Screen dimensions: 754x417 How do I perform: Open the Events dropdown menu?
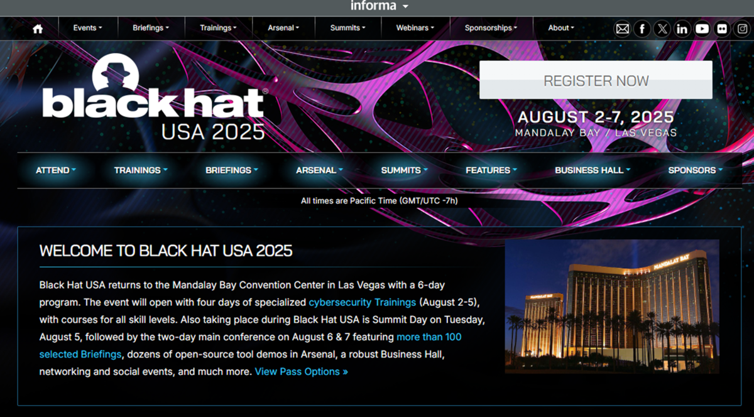pyautogui.click(x=87, y=28)
